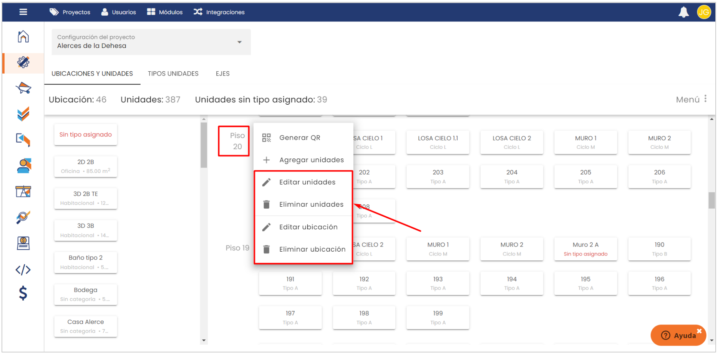This screenshot has height=354, width=718.
Task: Open the wheelbarrow icon in the sidebar
Action: [23, 88]
